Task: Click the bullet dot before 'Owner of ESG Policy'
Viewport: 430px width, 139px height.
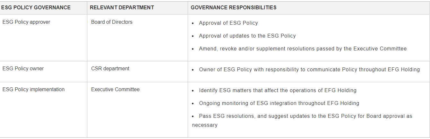Action: (193, 70)
